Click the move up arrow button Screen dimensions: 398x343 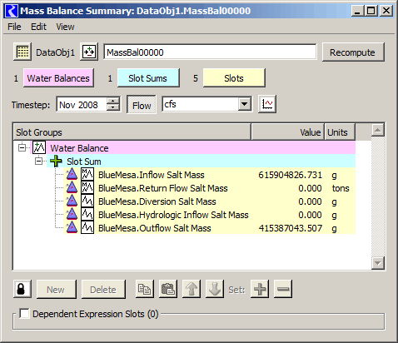pos(192,289)
